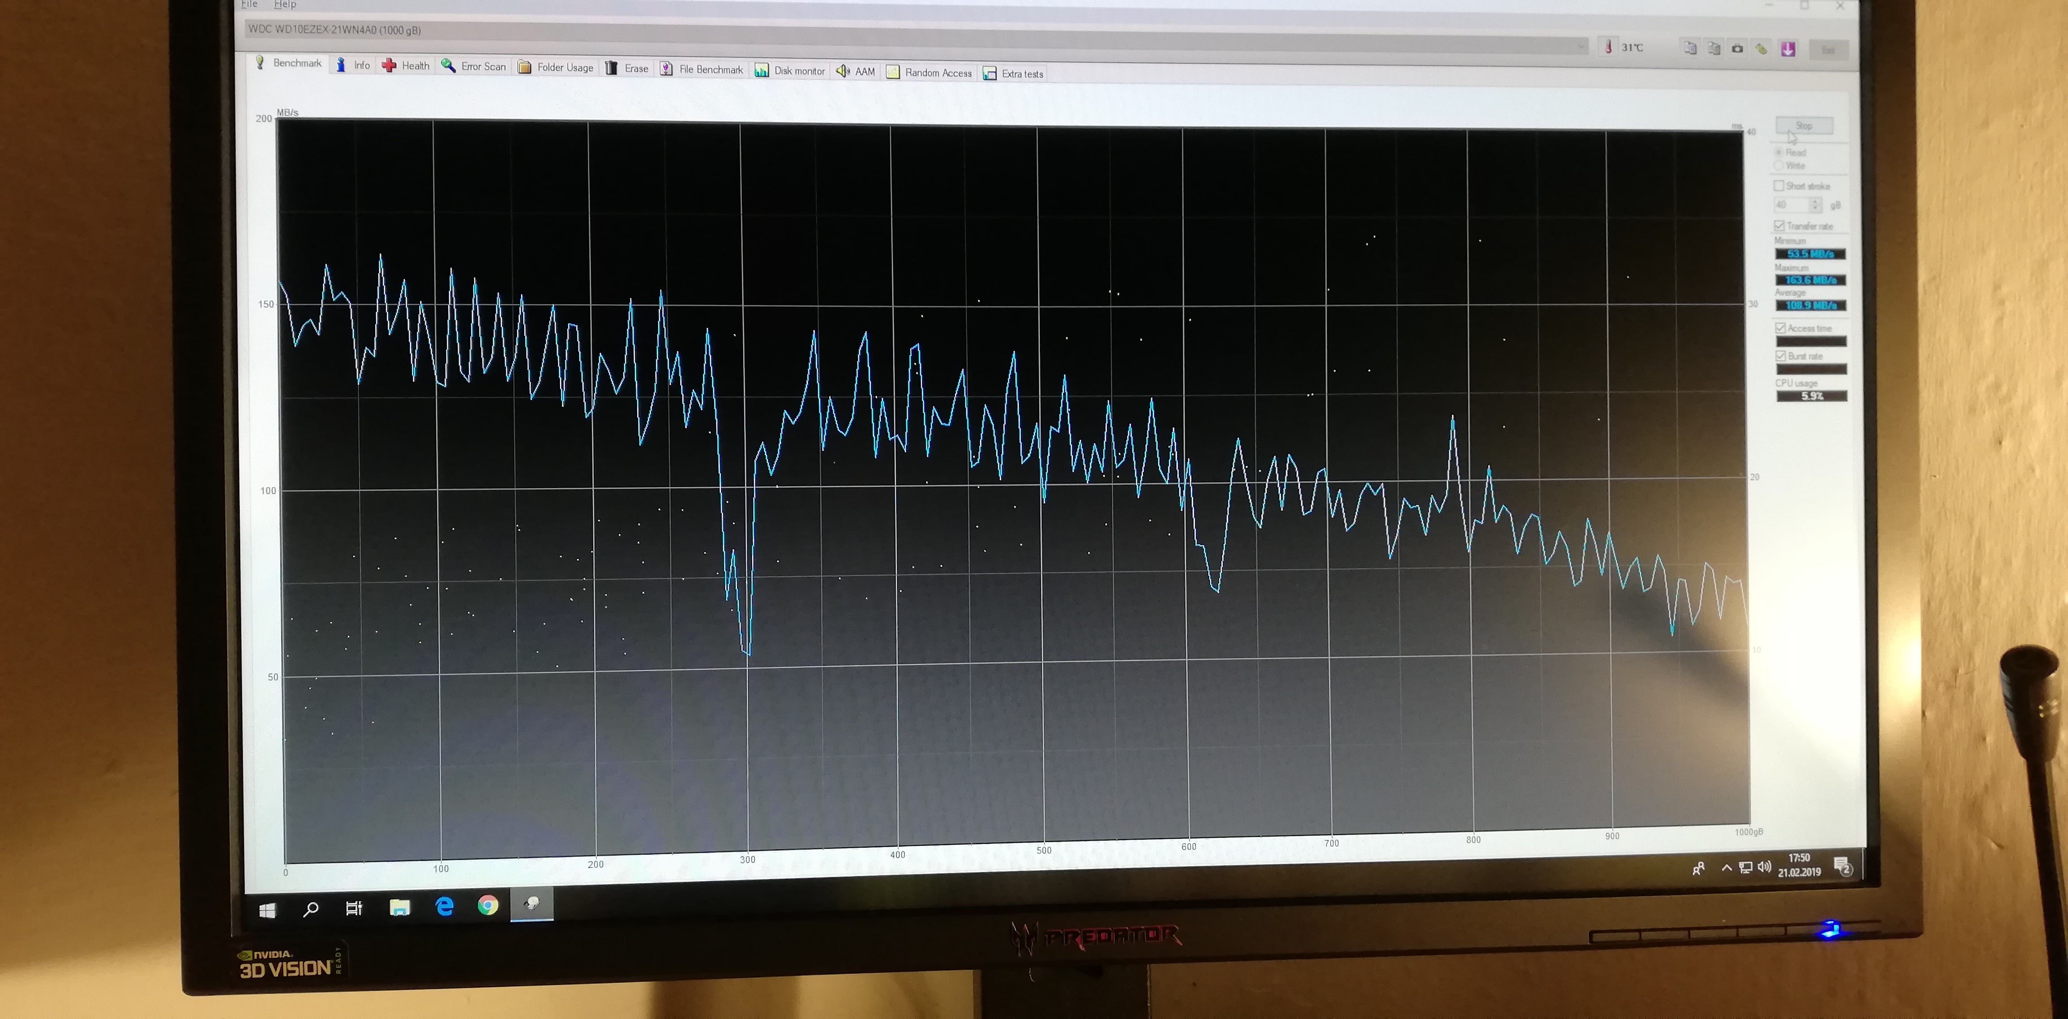Click the copy text to clipboard icon
The width and height of the screenshot is (2068, 1019).
1690,48
